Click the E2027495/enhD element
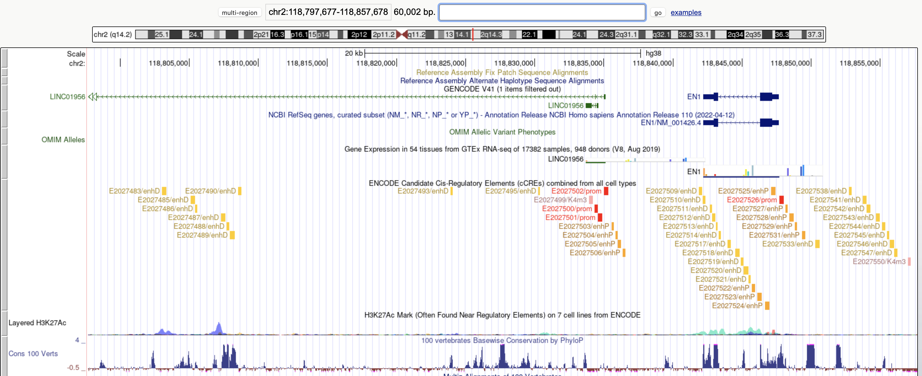This screenshot has width=922, height=376. pyautogui.click(x=539, y=191)
